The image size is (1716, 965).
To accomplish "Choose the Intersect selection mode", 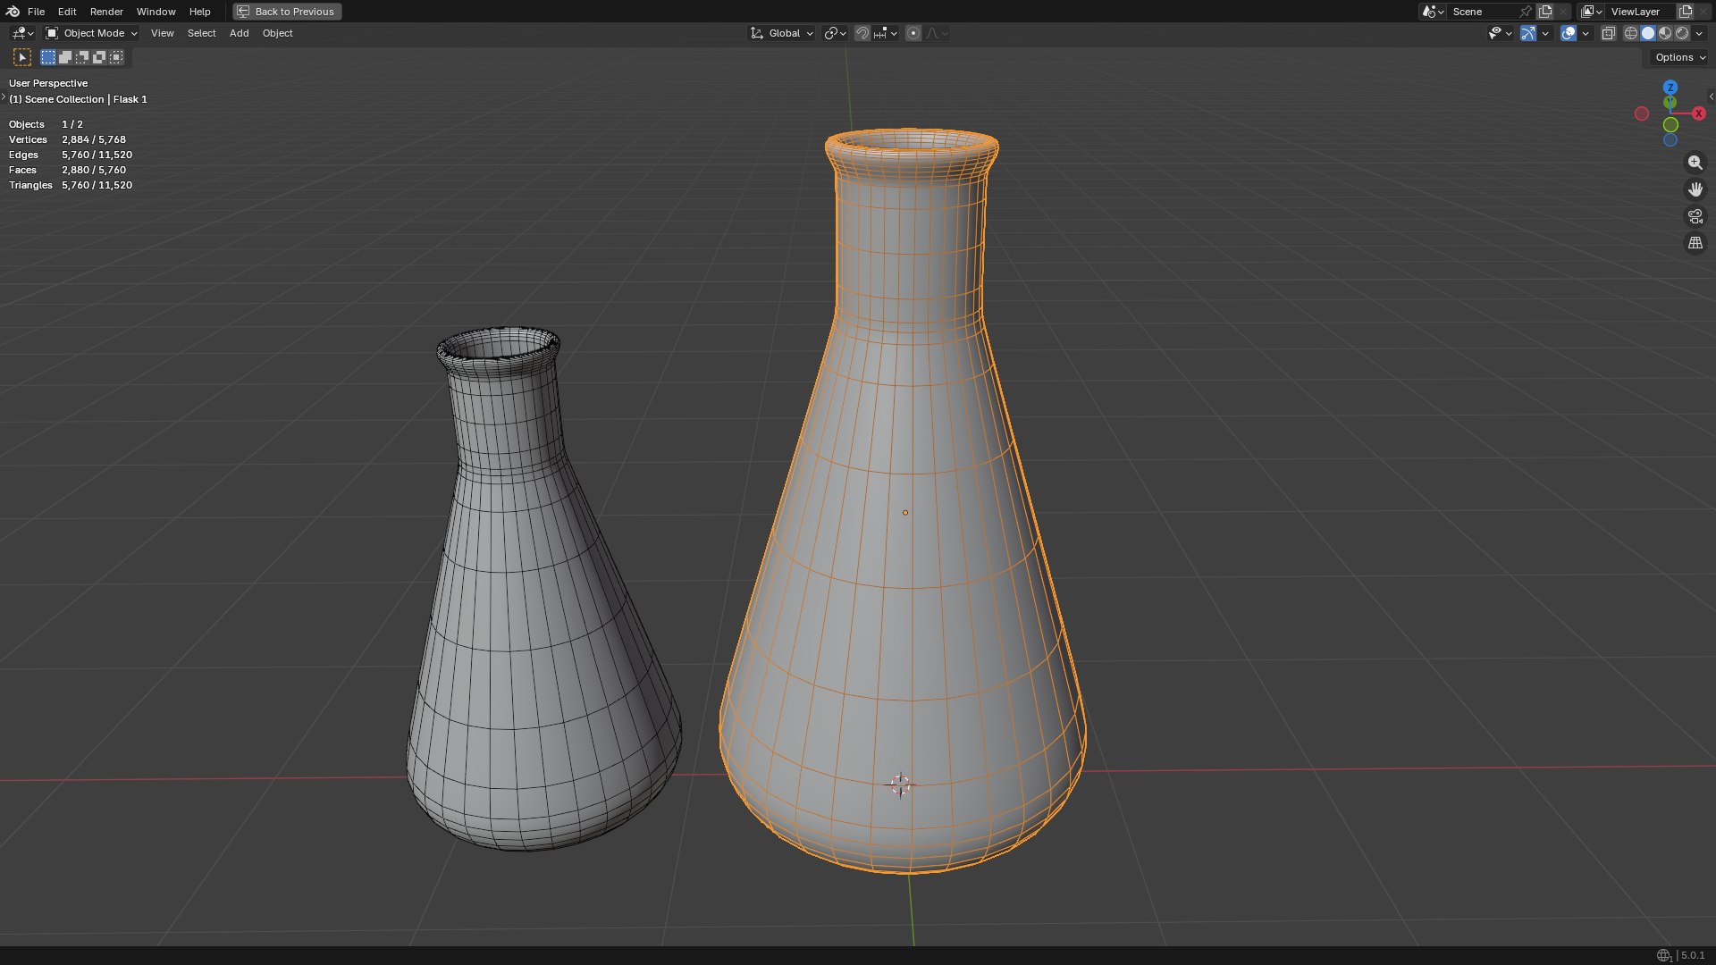I will [x=116, y=57].
